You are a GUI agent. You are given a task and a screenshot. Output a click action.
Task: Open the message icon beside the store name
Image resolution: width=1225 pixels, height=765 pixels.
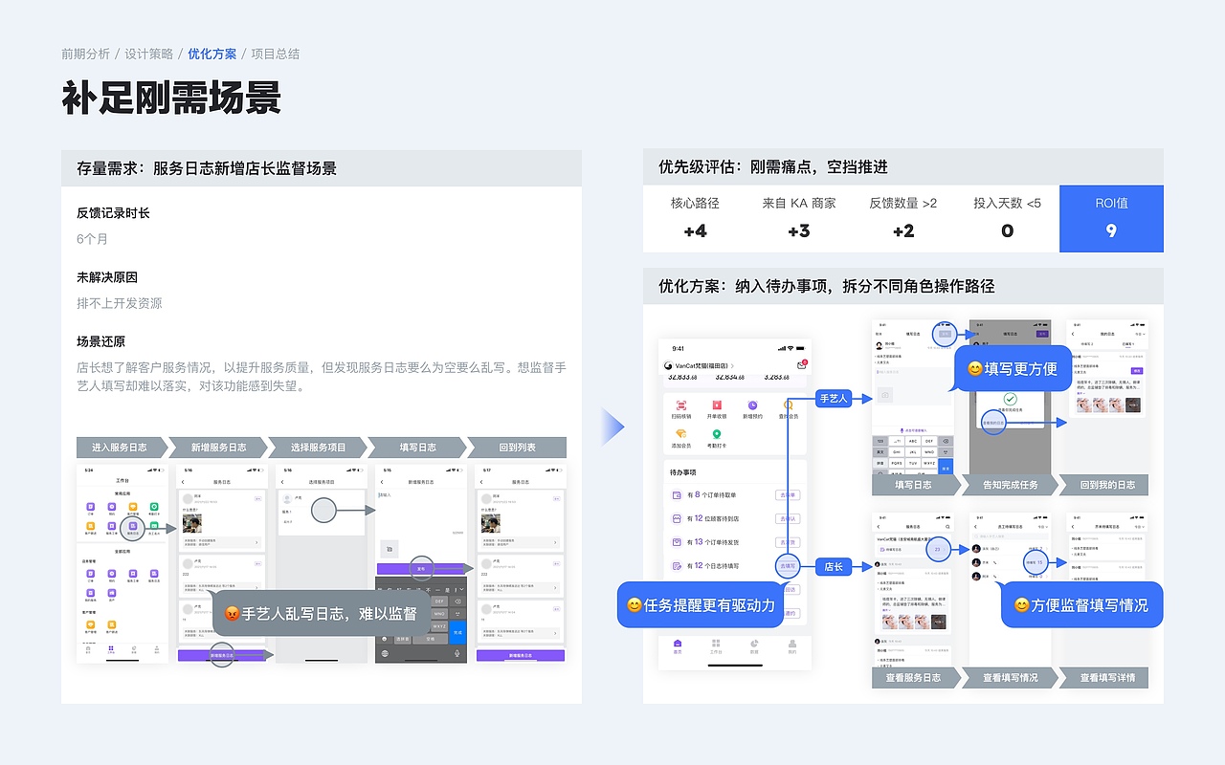tap(800, 364)
